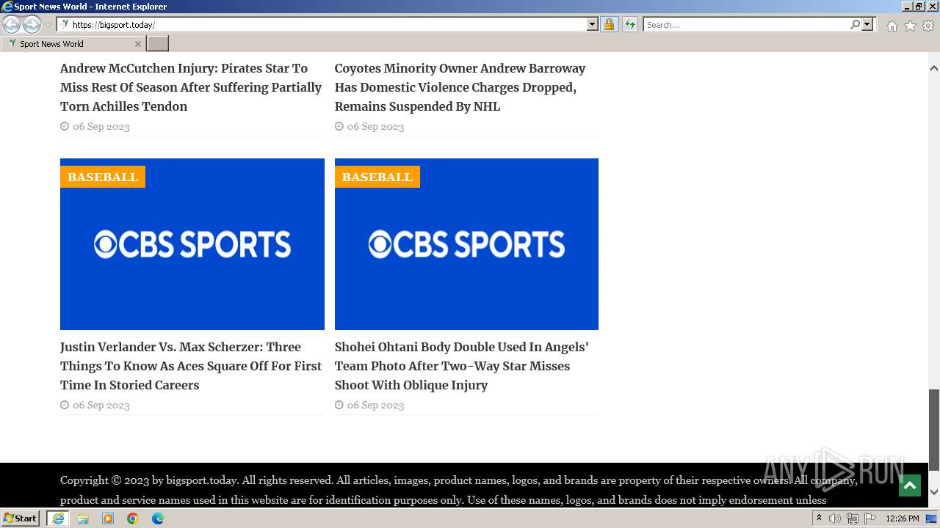The image size is (940, 528).
Task: Click the clock icon under the Barroway headline
Action: pos(339,126)
